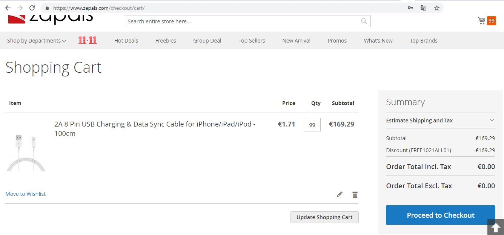Click the Move to Wishlist link

coord(25,194)
